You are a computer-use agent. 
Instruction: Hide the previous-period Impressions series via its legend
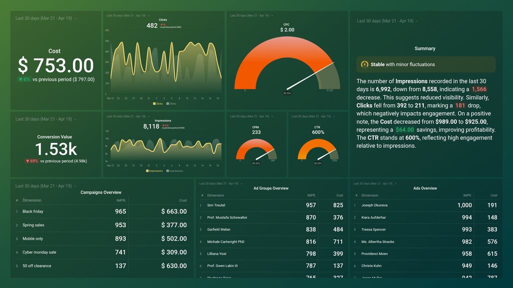click(x=168, y=171)
